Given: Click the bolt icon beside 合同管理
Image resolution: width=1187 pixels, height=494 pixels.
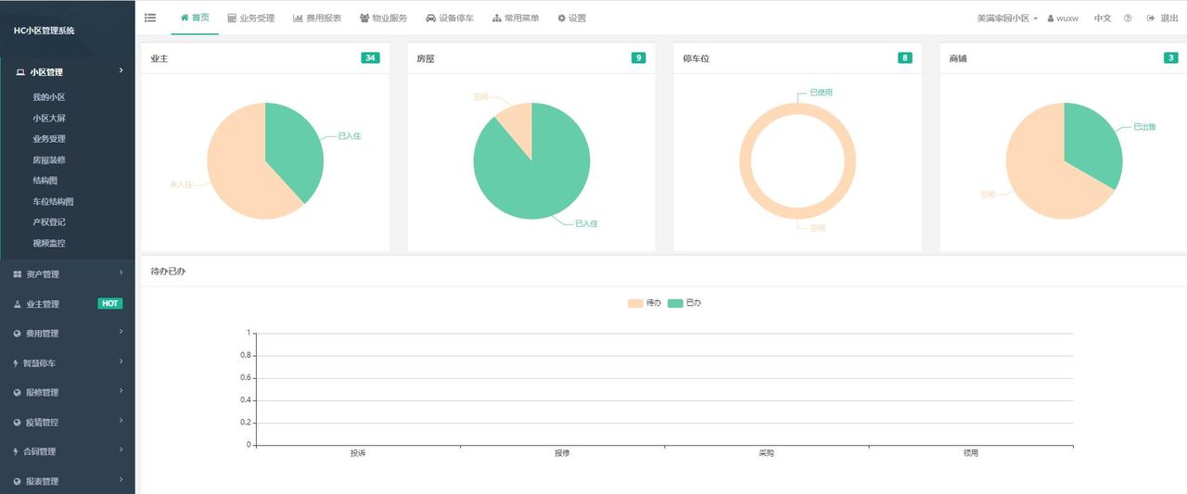Looking at the screenshot, I should pyautogui.click(x=16, y=452).
